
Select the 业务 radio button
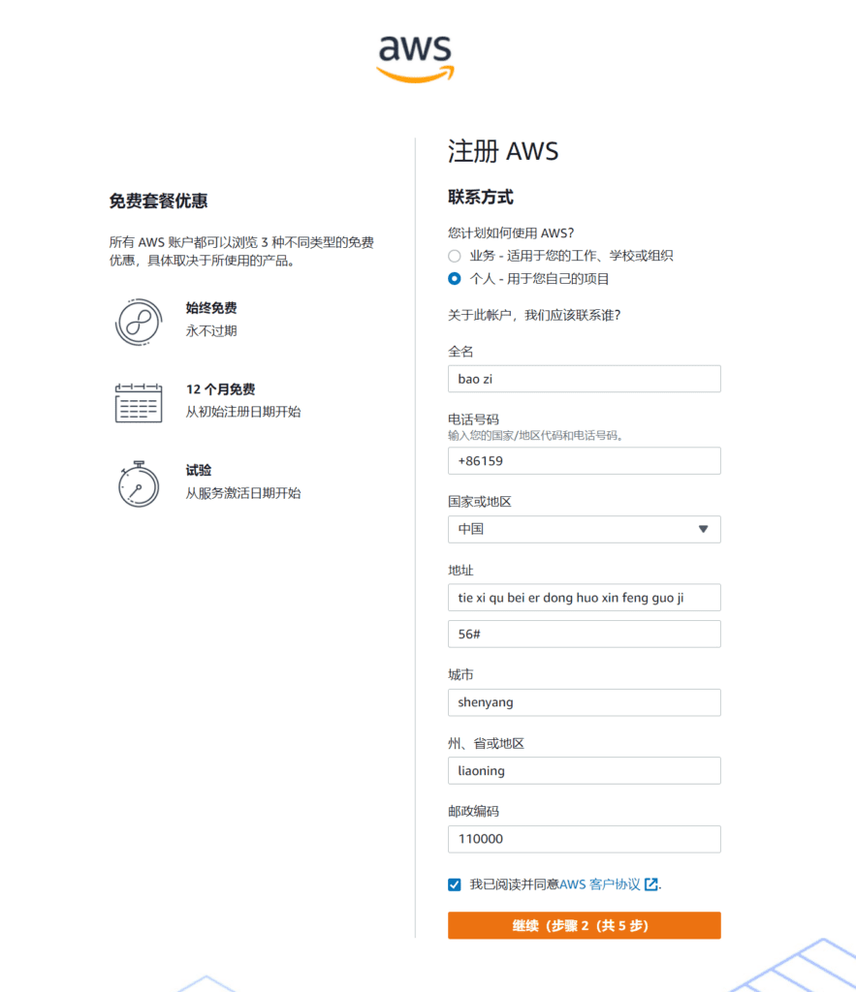(x=454, y=256)
